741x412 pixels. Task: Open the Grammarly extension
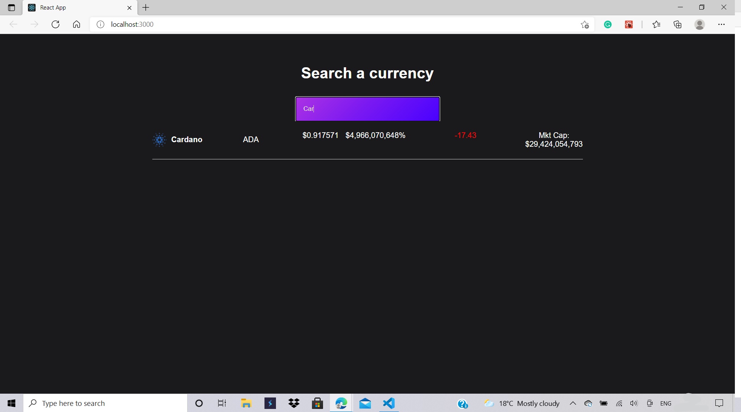click(608, 24)
